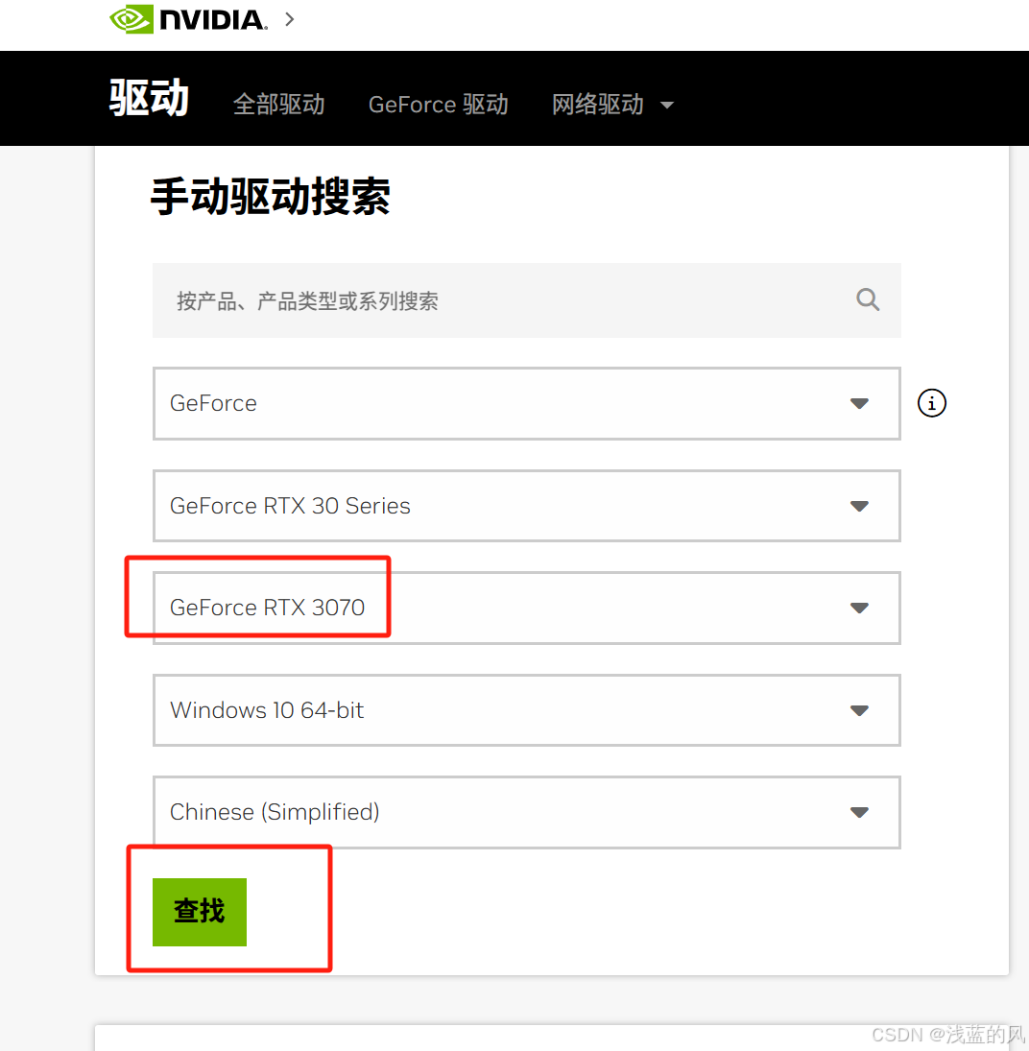Open the Windows 10 64-bit OS dropdown
The image size is (1029, 1051).
(526, 710)
